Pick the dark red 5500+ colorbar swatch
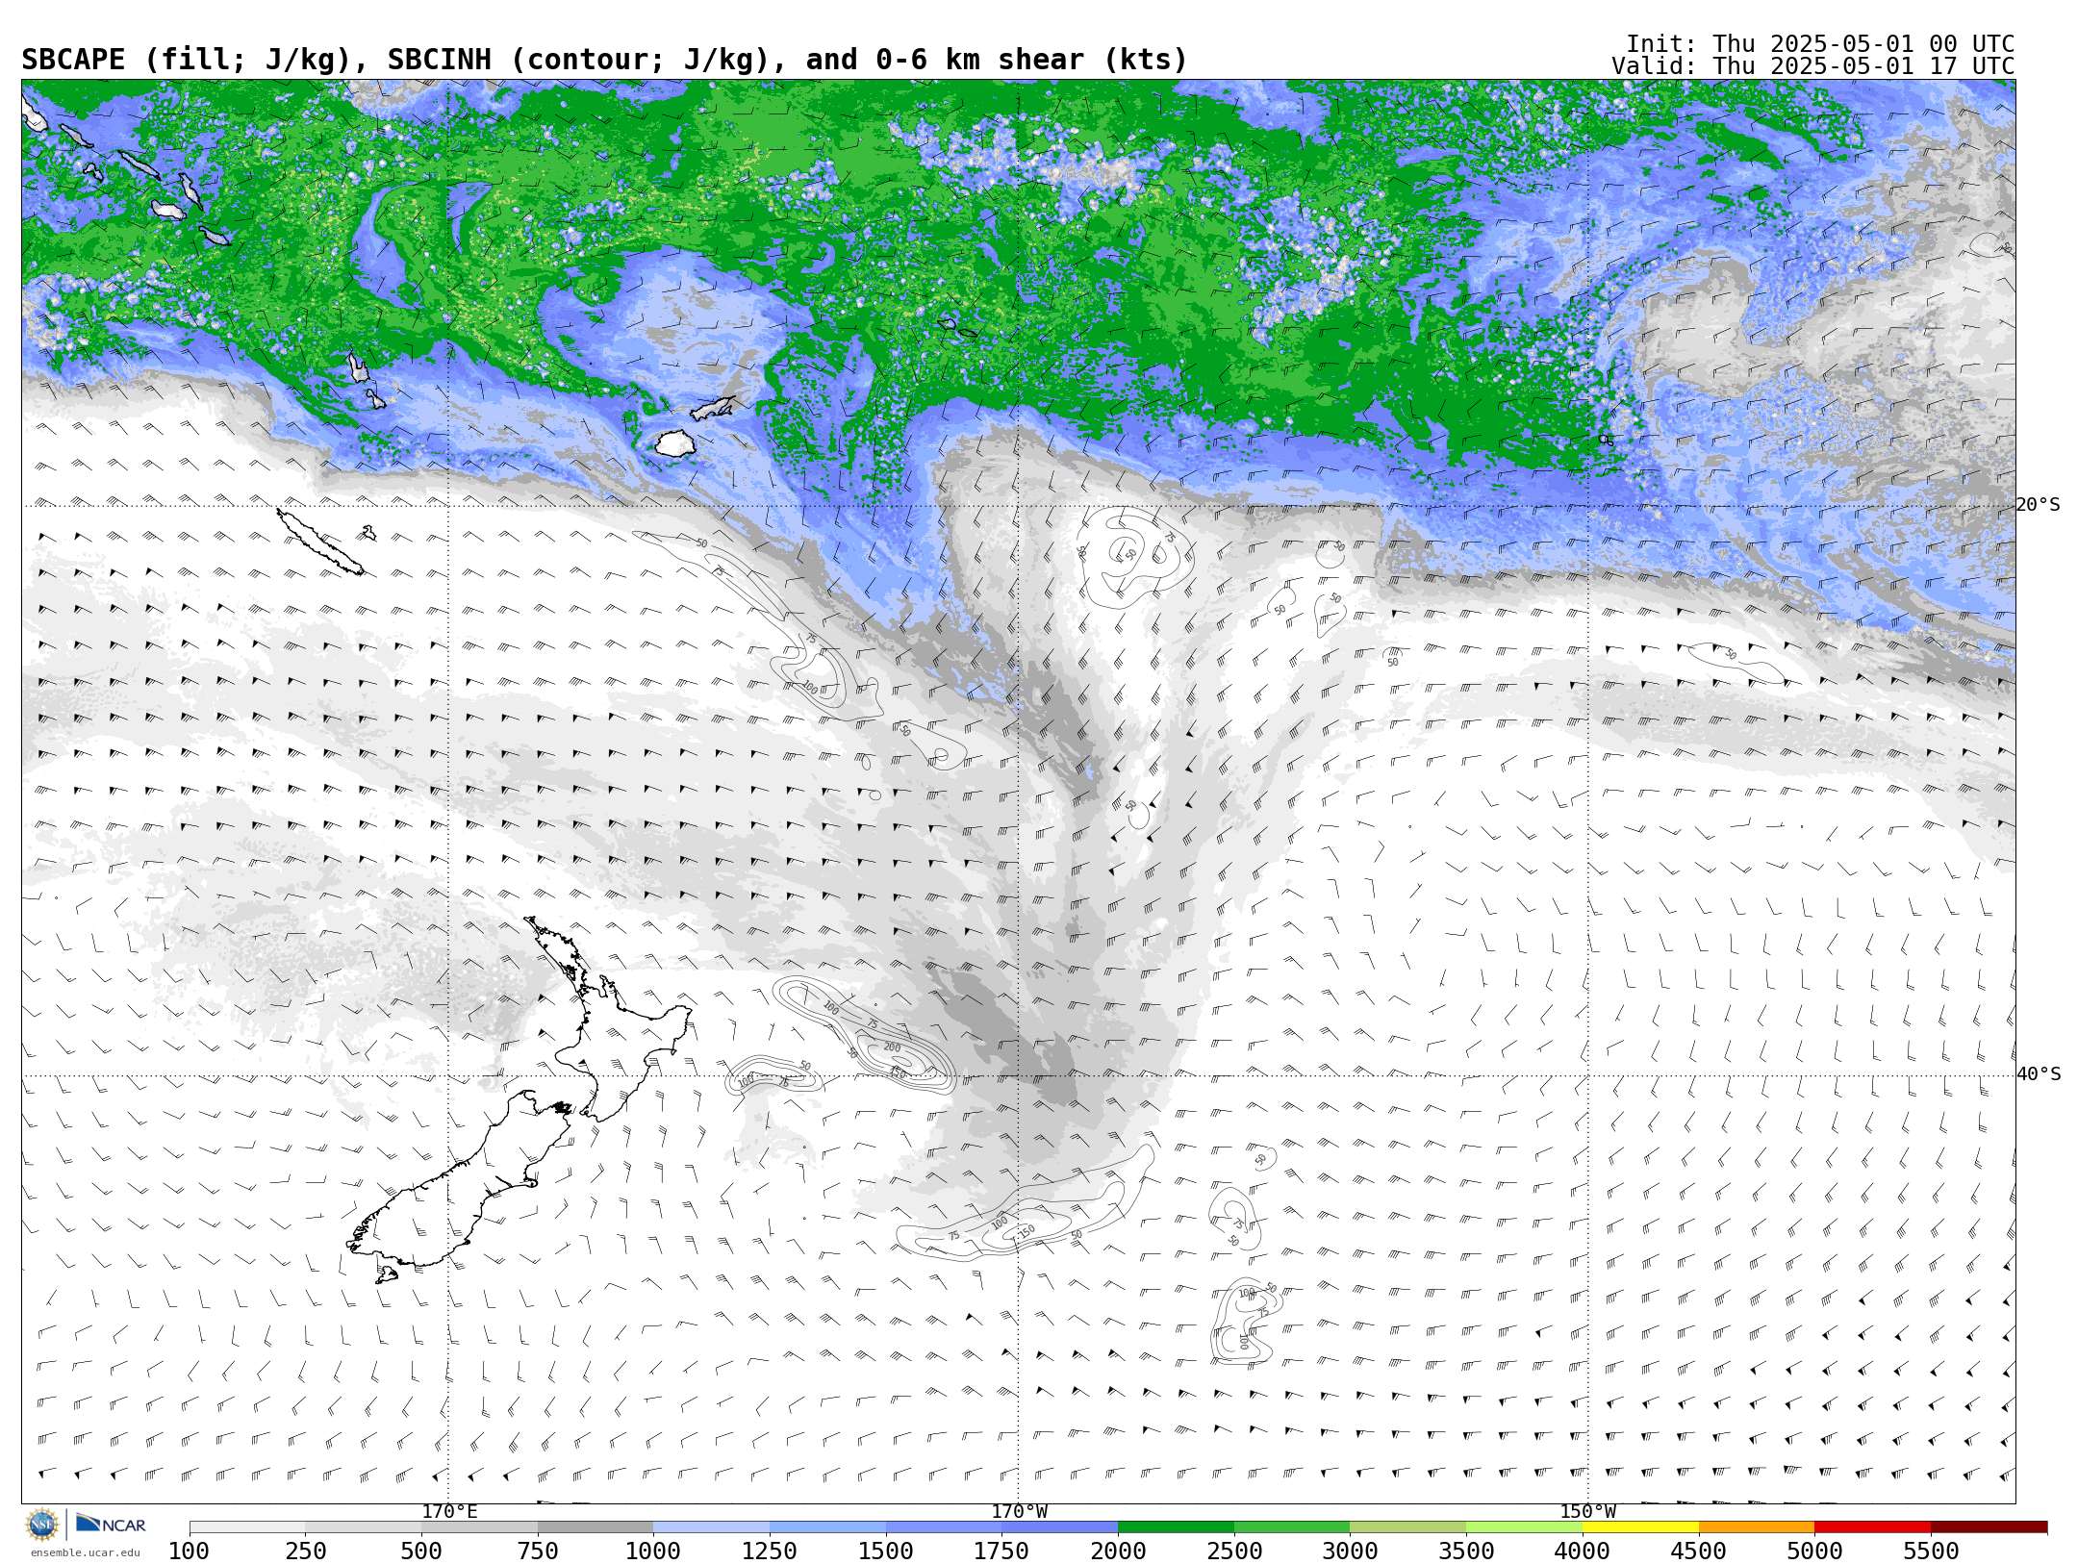This screenshot has height=1564, width=2078. (1989, 1527)
